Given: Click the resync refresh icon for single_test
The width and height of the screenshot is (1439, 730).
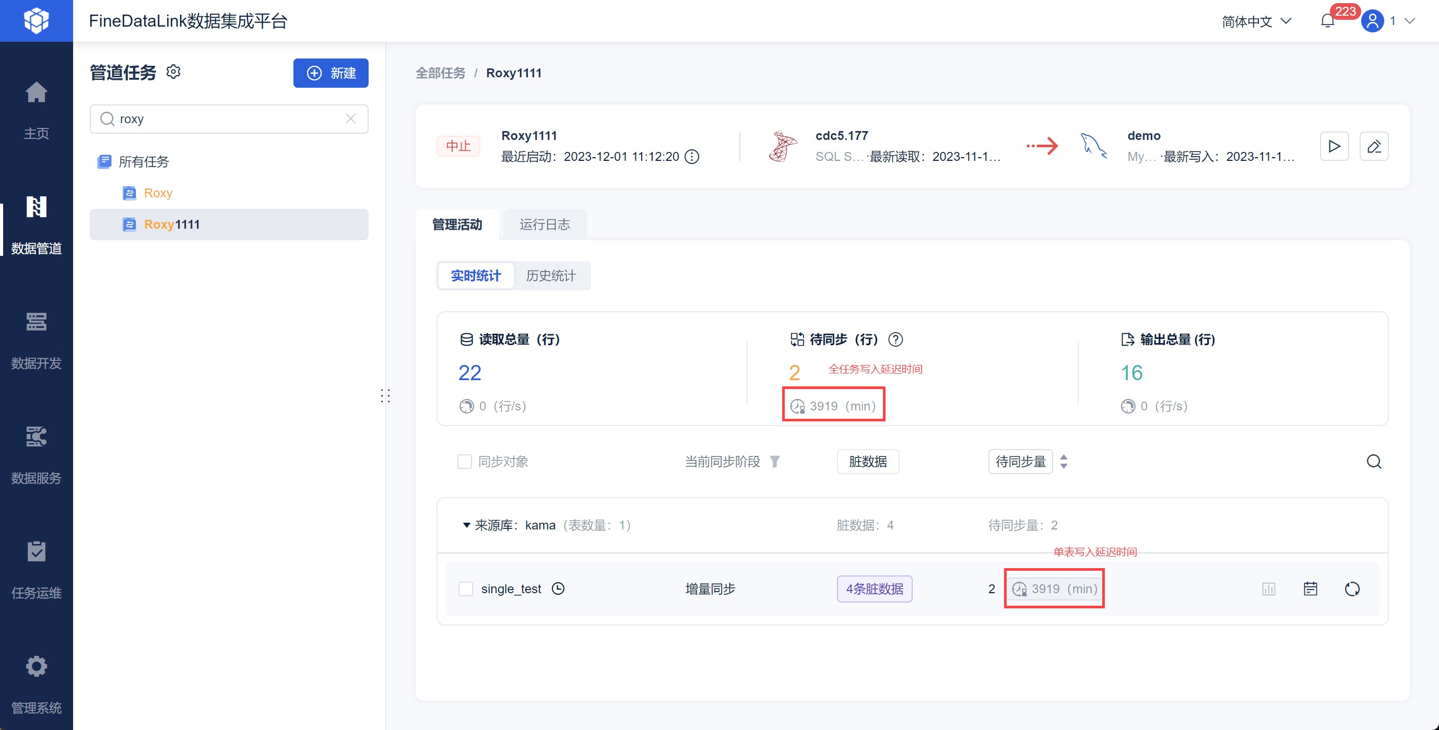Looking at the screenshot, I should (x=1352, y=588).
